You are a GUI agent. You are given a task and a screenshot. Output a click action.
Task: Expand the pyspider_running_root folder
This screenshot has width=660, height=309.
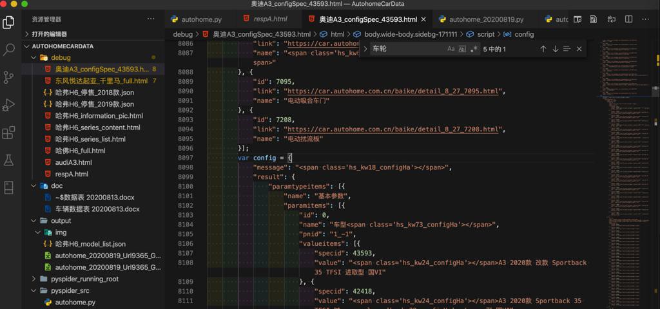[x=34, y=279]
